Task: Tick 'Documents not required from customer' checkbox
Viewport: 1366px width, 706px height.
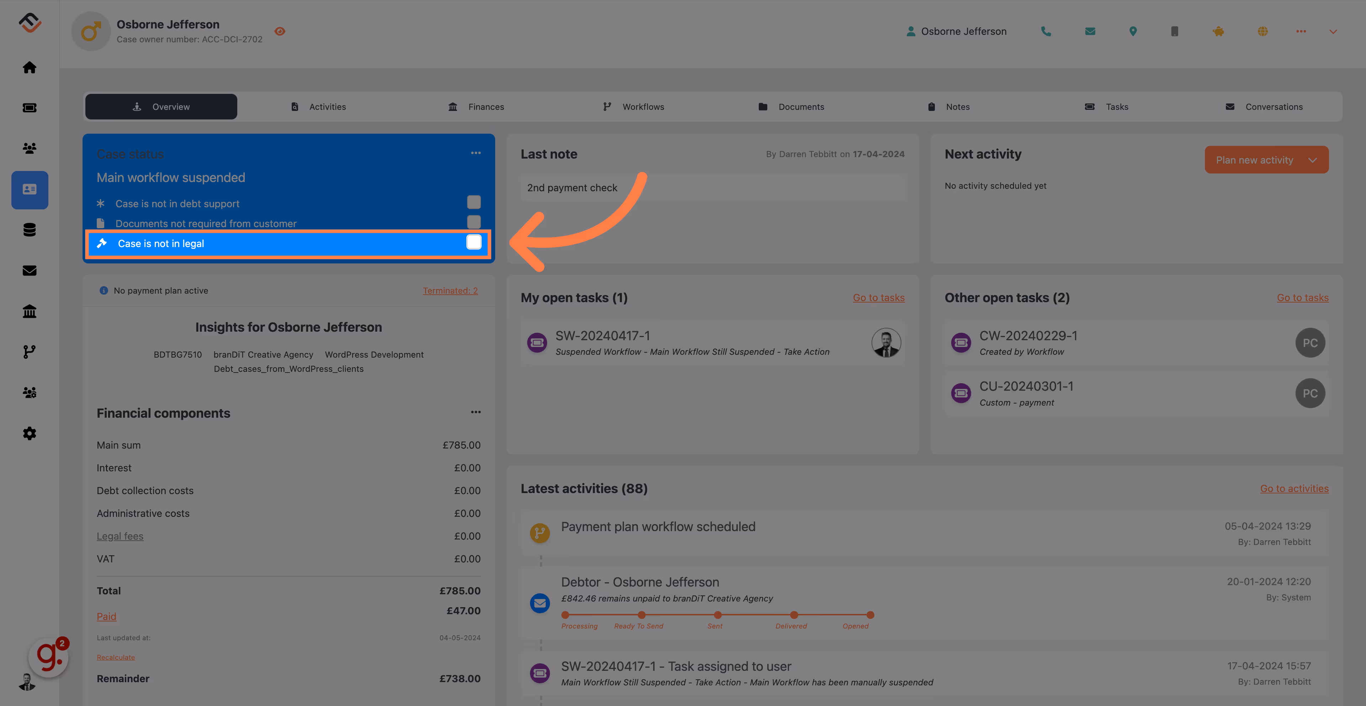Action: click(473, 221)
